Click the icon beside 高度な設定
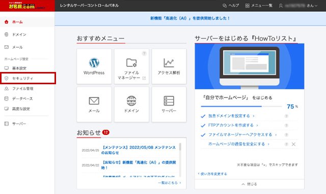 tap(7, 109)
